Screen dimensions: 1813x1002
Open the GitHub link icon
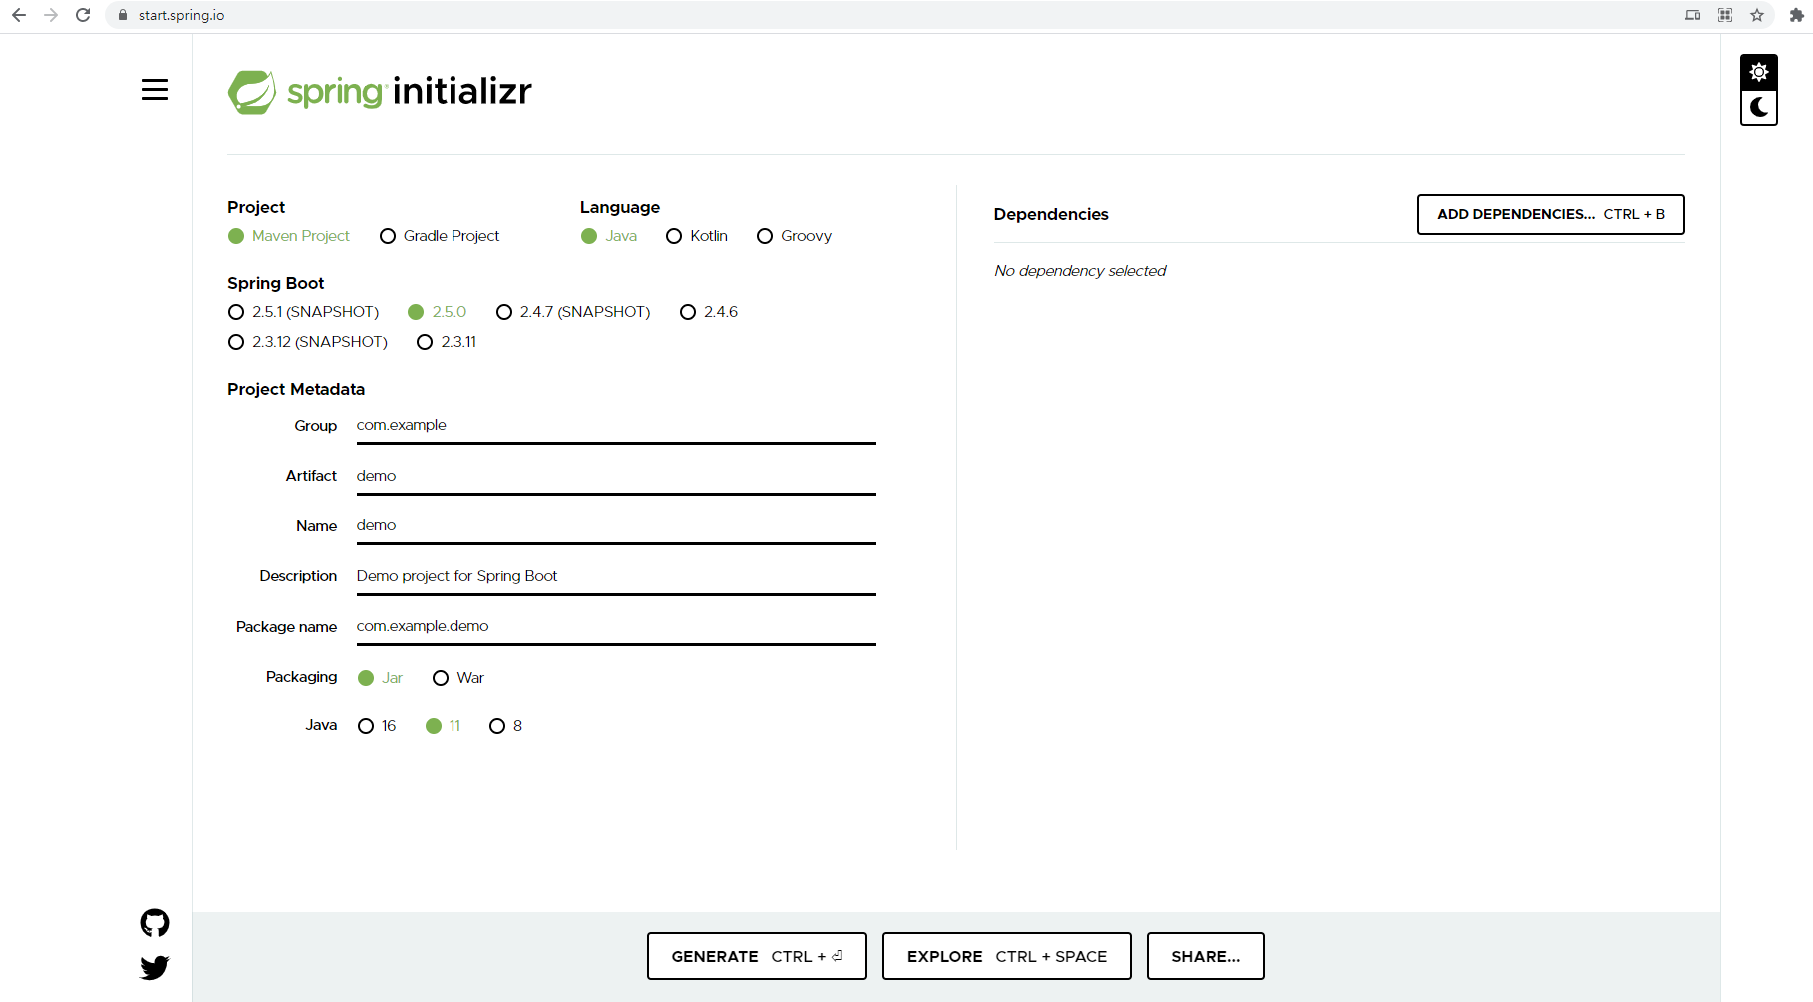(x=155, y=923)
